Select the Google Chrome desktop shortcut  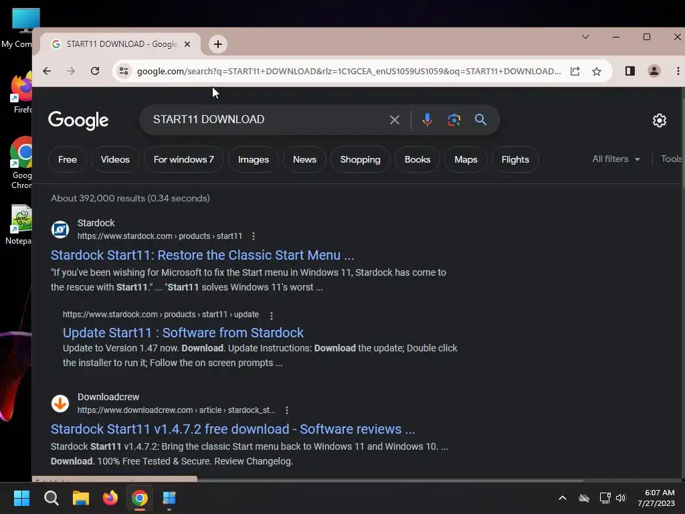(x=21, y=163)
